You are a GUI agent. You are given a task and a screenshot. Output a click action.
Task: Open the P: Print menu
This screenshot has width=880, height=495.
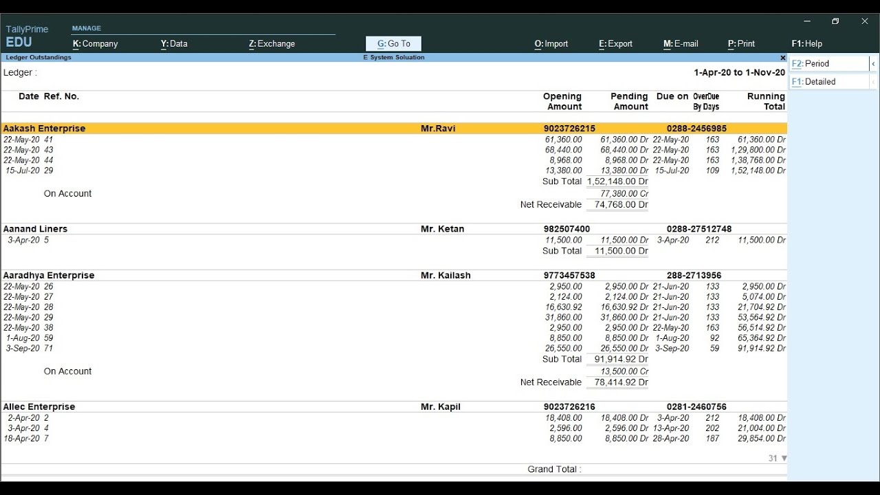(741, 43)
